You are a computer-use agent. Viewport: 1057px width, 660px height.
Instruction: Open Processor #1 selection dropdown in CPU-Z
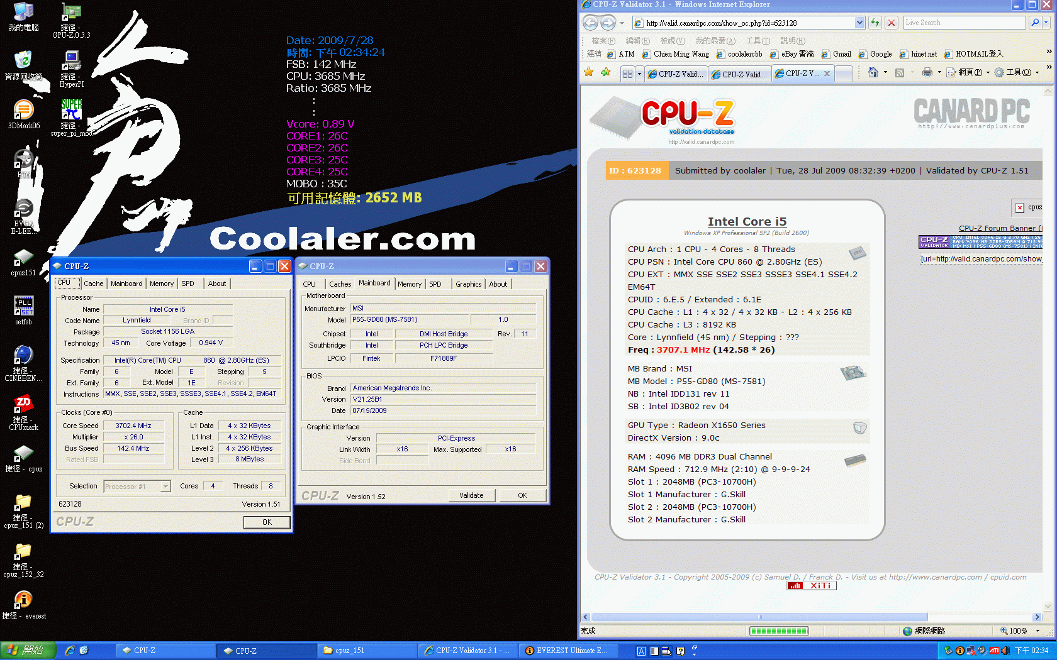(x=165, y=487)
